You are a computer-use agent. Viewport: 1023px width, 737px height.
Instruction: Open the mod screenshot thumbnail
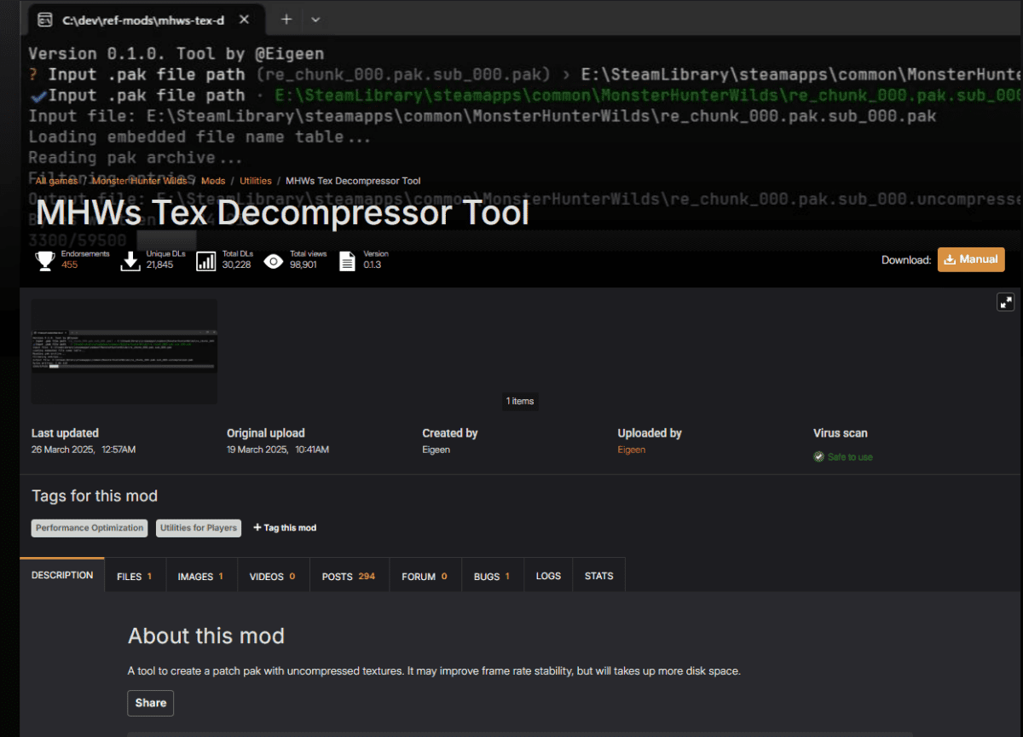pos(124,351)
